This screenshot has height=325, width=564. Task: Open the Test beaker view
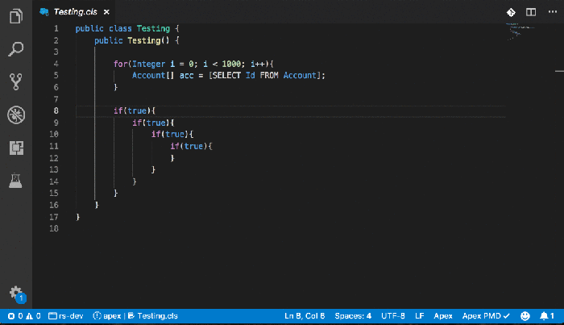coord(16,181)
